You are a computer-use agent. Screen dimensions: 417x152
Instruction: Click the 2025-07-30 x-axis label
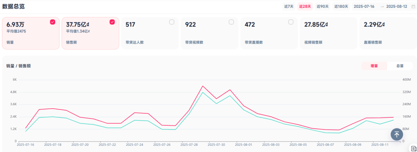click(217, 145)
